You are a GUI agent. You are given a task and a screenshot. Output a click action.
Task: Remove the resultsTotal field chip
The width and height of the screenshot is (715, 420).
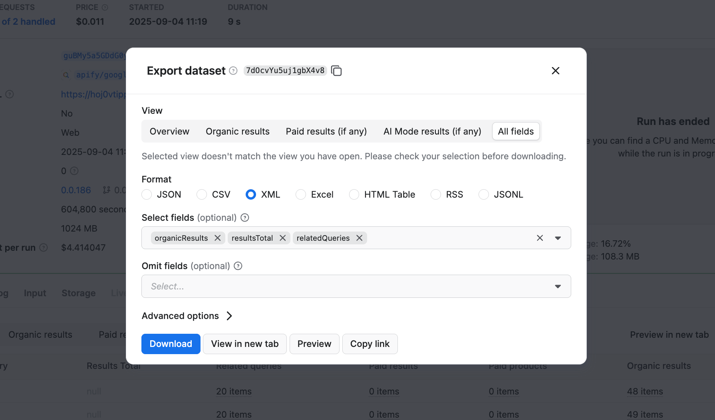pyautogui.click(x=283, y=238)
